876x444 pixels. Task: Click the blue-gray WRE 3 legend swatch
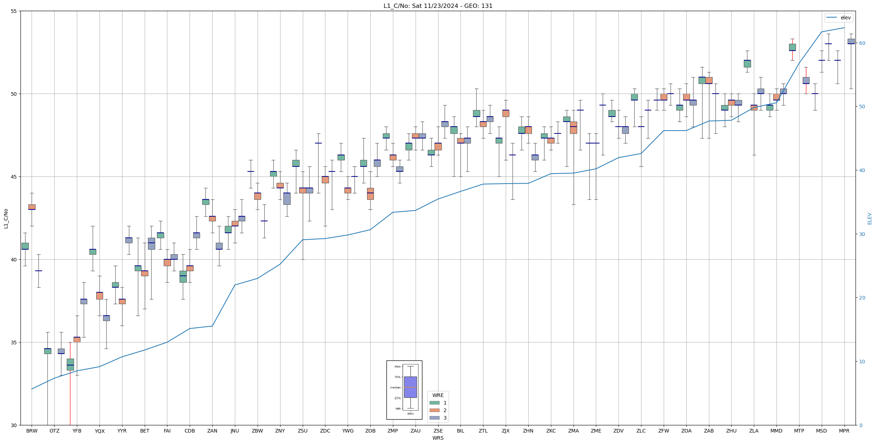(434, 418)
